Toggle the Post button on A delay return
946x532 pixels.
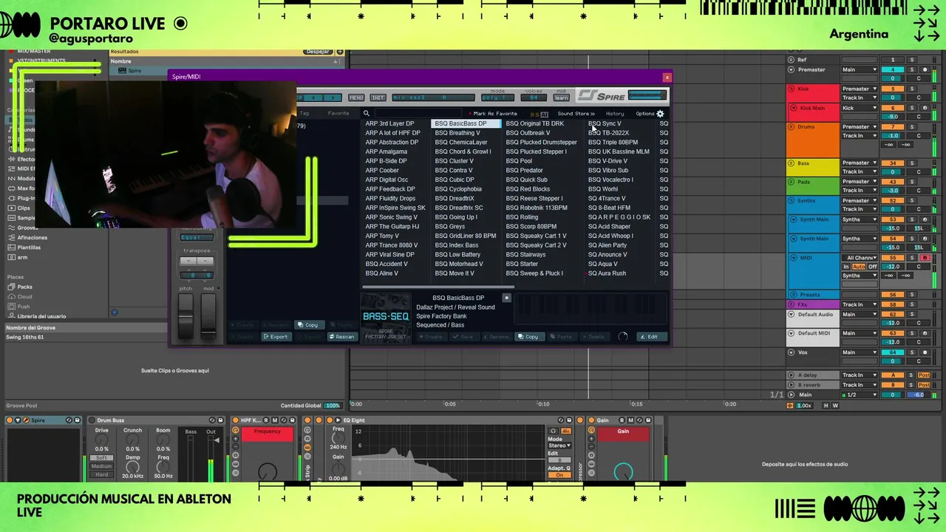coord(924,375)
